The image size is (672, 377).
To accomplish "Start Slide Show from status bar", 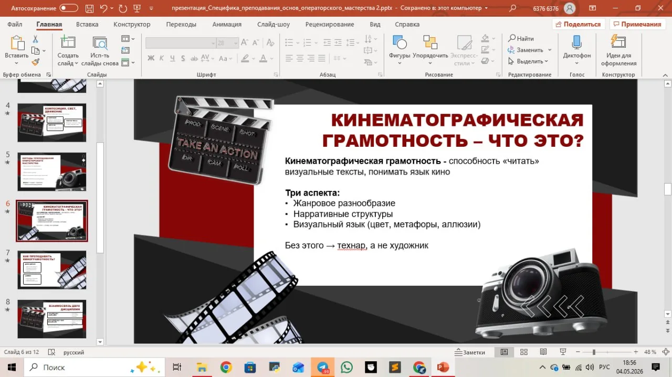I will 563,352.
